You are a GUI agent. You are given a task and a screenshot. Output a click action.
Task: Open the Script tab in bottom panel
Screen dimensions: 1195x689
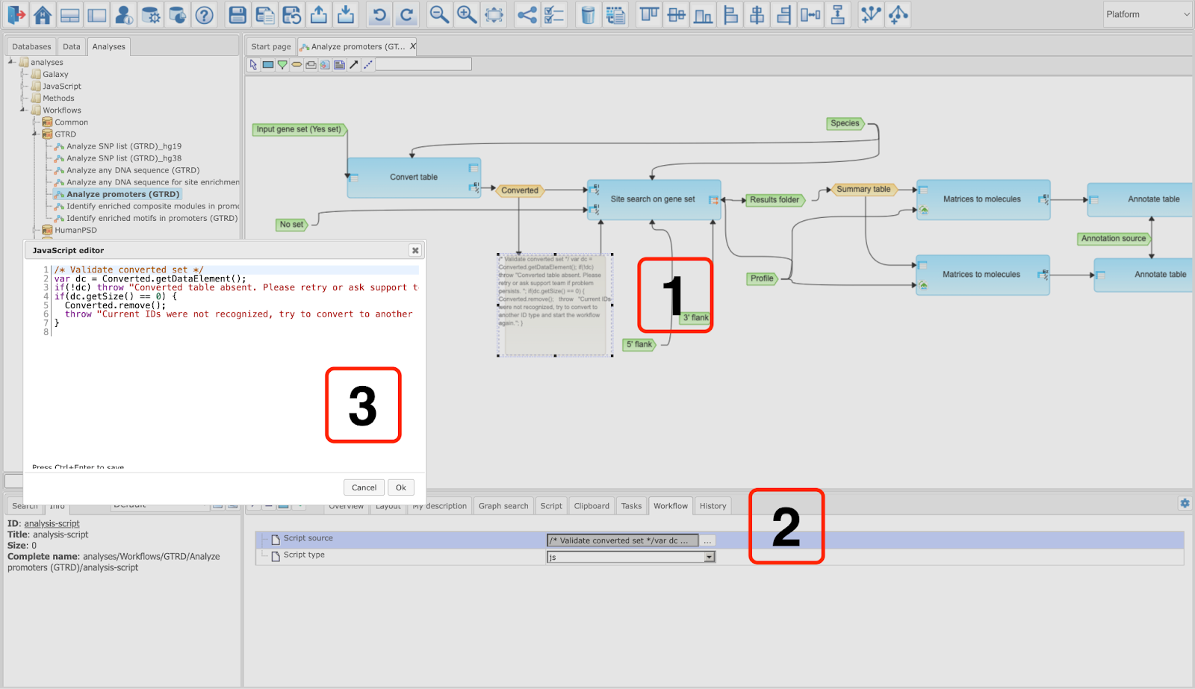[x=551, y=506]
